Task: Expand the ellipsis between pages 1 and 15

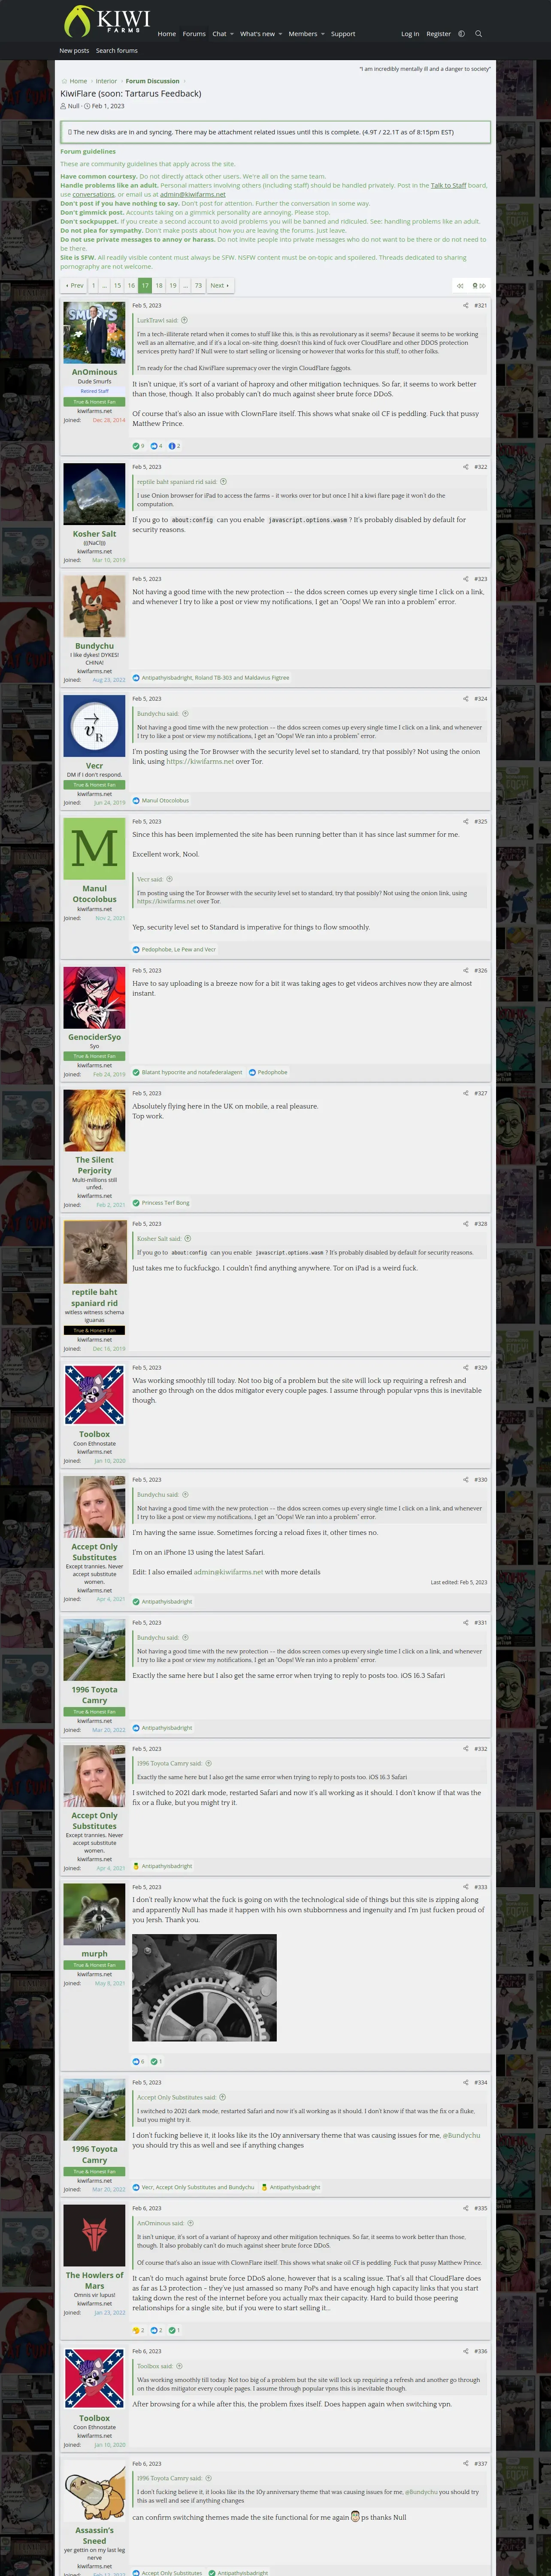Action: 104,286
